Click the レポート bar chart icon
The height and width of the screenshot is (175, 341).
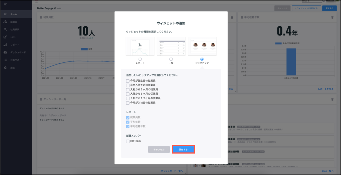pyautogui.click(x=5, y=45)
